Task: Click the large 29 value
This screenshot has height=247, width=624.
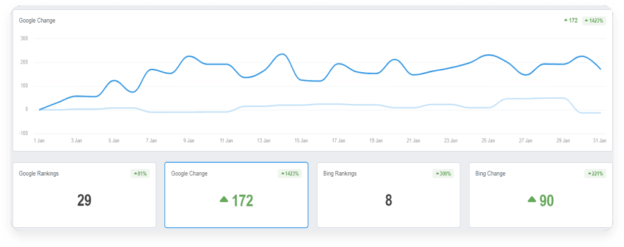Action: (x=84, y=201)
